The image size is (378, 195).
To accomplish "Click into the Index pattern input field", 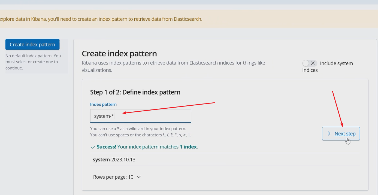I will [141, 116].
